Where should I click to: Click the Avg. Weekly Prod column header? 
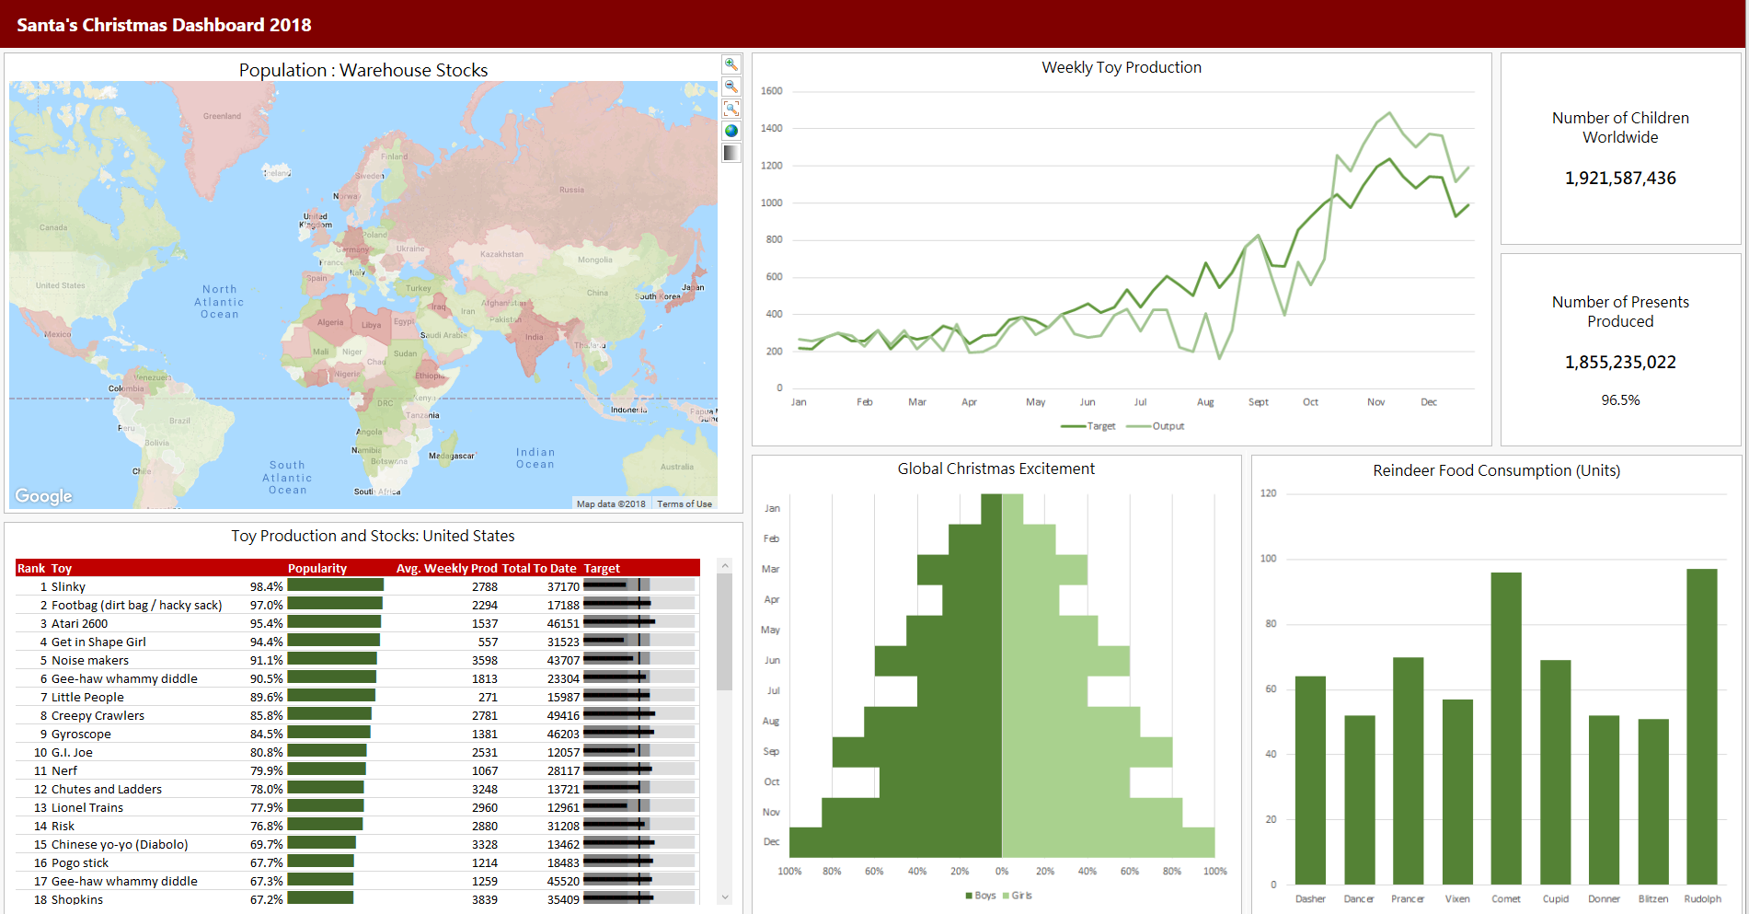click(x=446, y=568)
